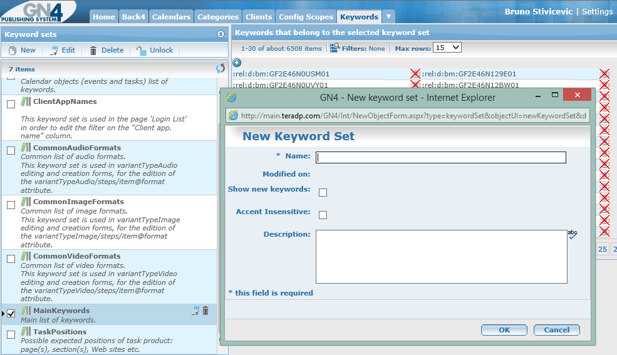Go to results page 25
The height and width of the screenshot is (355, 617).
pyautogui.click(x=603, y=249)
